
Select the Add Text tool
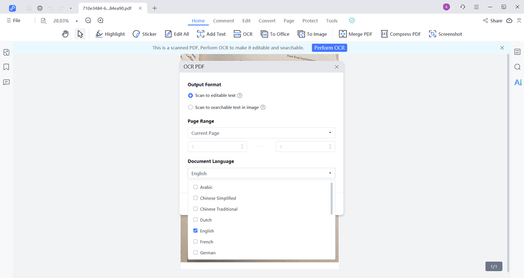click(211, 34)
